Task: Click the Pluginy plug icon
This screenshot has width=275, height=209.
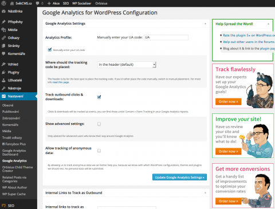Action: tap(3, 72)
